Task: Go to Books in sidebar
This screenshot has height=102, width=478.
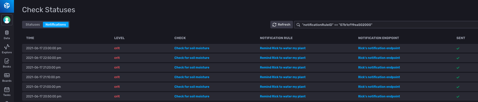Action: click(7, 63)
